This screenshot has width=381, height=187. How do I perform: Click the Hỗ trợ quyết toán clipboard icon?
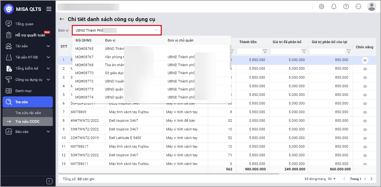point(9,35)
